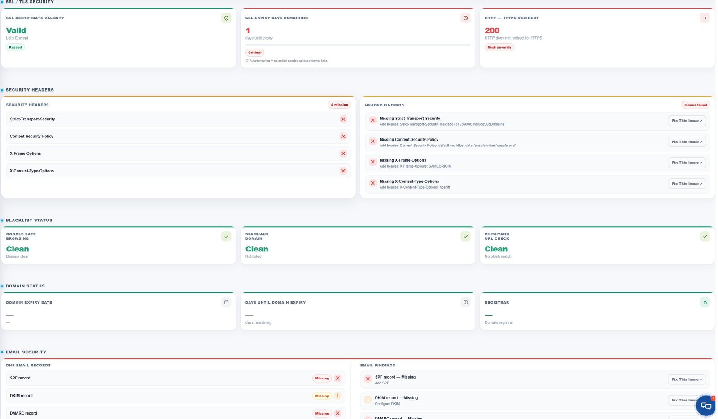This screenshot has width=718, height=419.
Task: Click the red X beside X-Frame-Options header row
Action: pyautogui.click(x=343, y=154)
